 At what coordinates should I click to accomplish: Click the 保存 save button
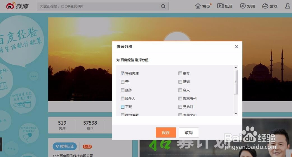(x=166, y=133)
